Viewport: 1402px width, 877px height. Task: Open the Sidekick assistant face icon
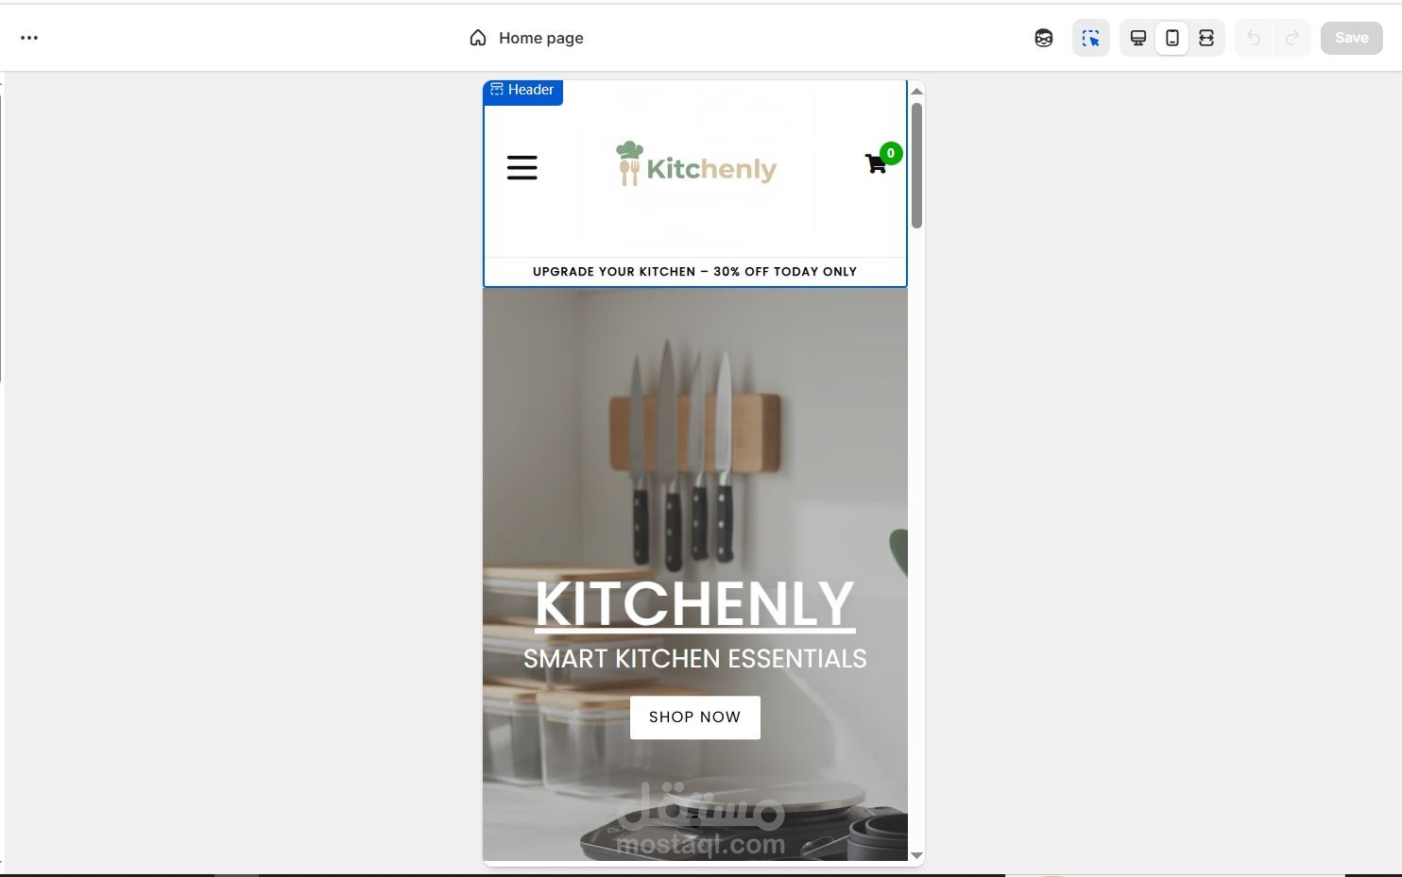[x=1044, y=38]
